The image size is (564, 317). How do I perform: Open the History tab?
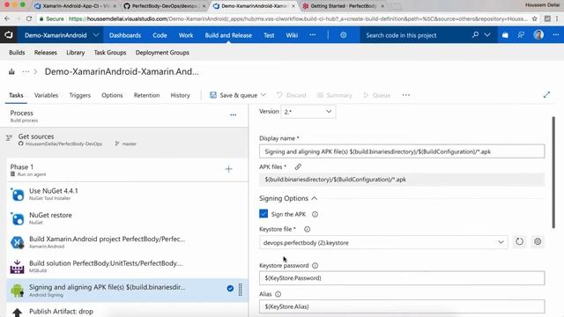pos(180,95)
